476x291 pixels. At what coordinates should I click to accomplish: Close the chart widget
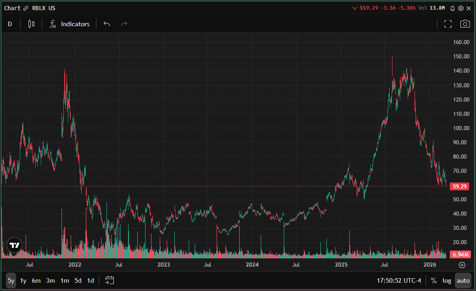tap(468, 8)
